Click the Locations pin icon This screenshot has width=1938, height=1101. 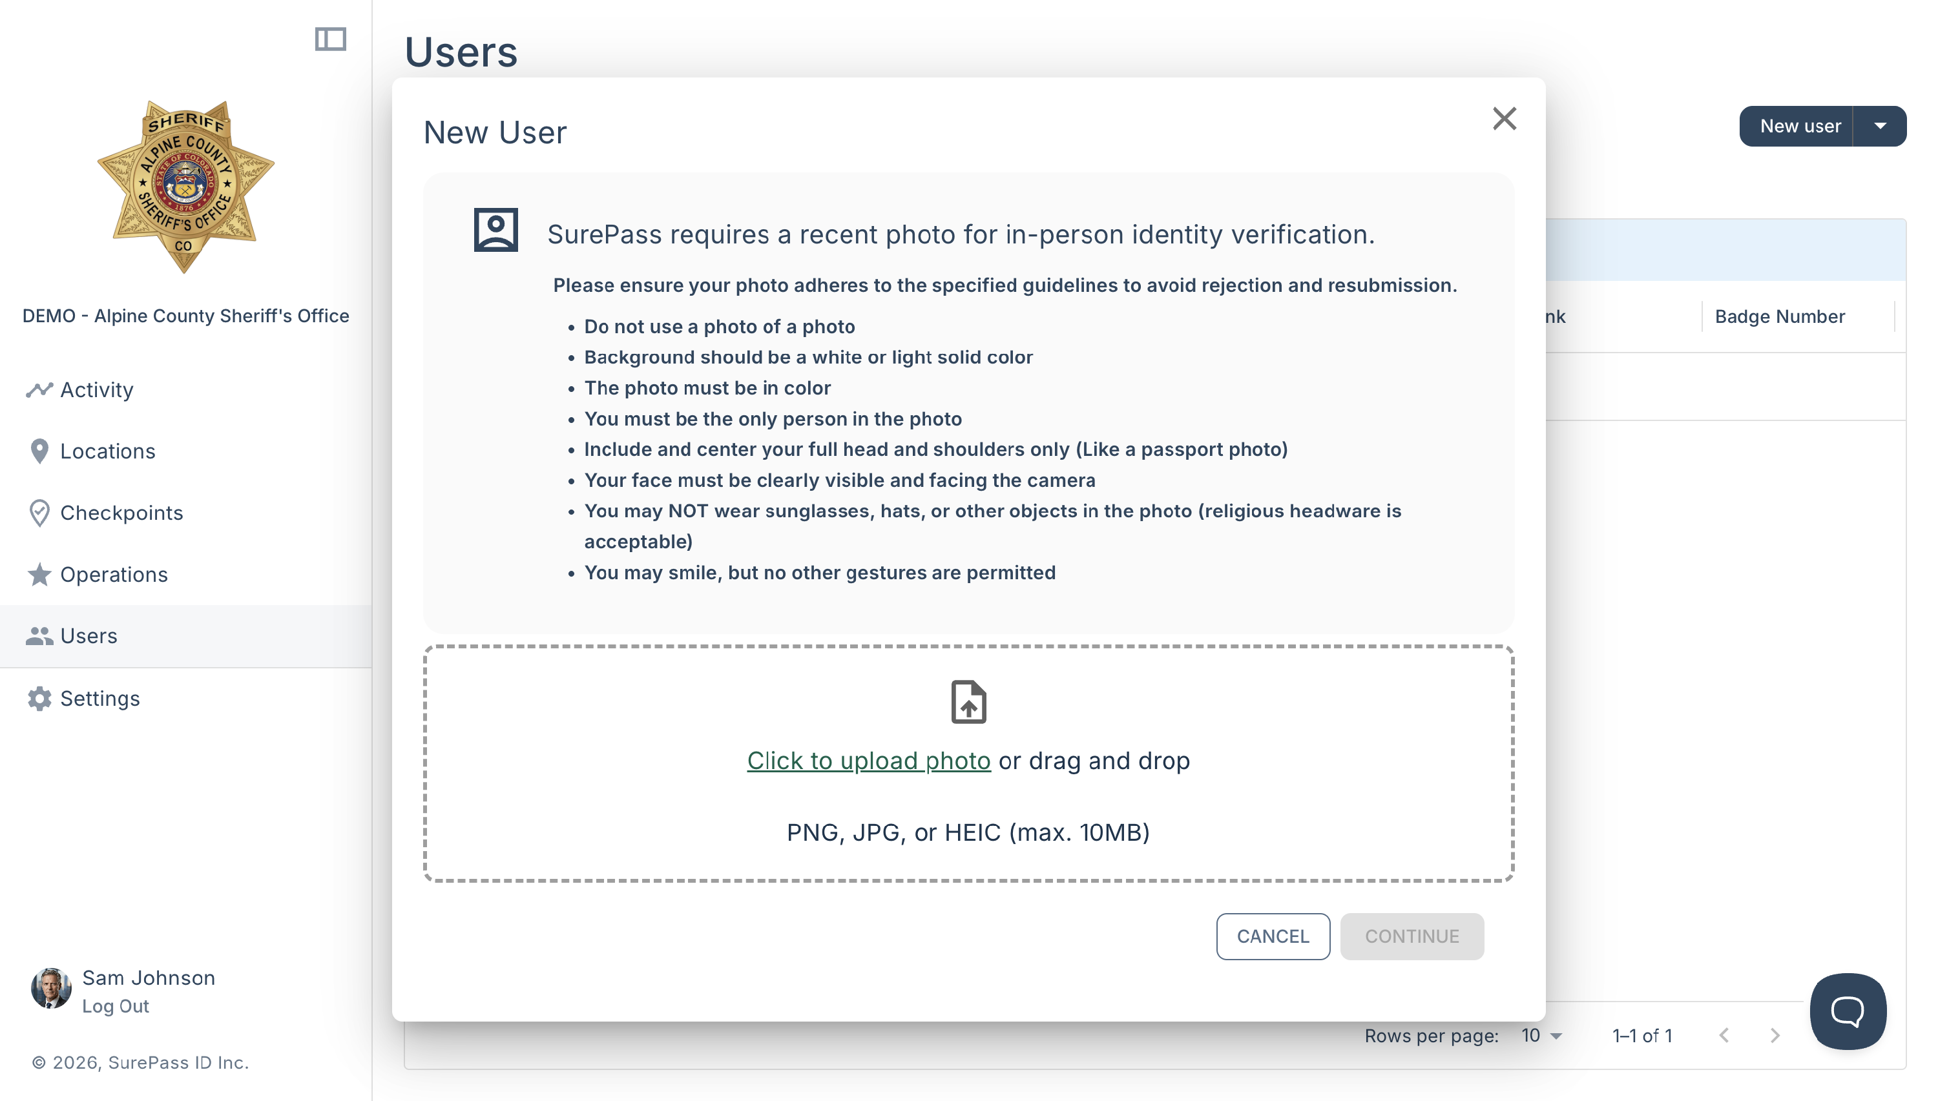39,451
